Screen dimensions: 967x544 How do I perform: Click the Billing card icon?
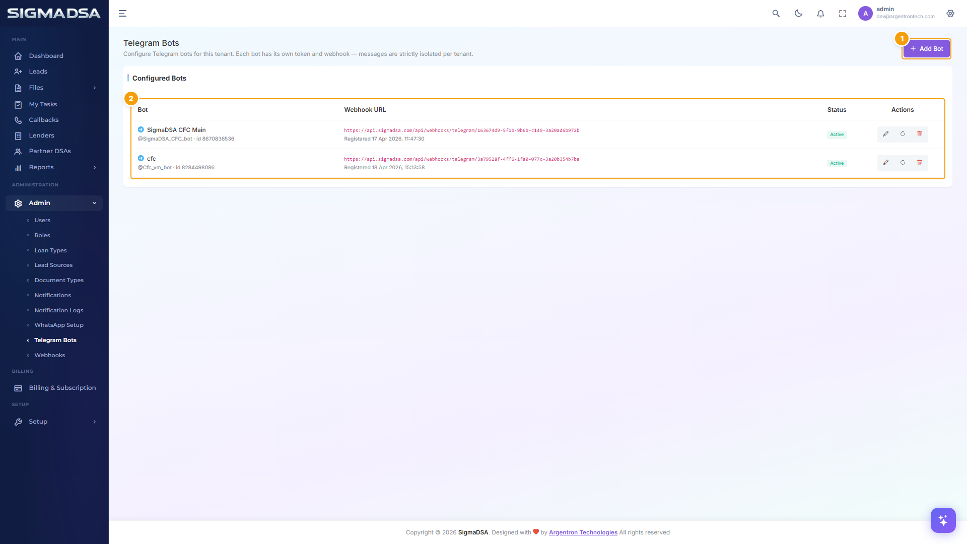coord(18,388)
